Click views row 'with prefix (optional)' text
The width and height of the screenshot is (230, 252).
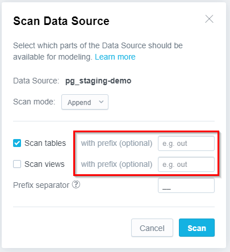[x=116, y=165]
